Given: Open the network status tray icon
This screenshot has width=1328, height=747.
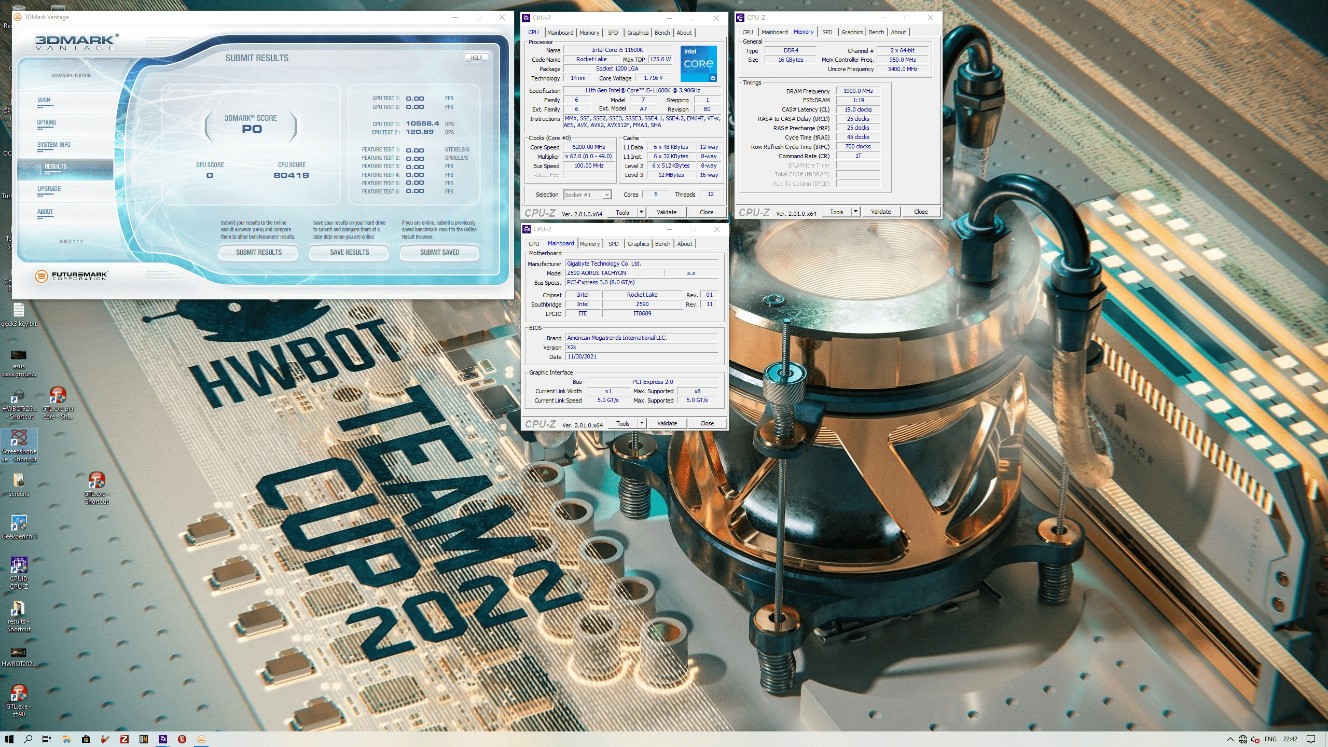Looking at the screenshot, I should (1243, 739).
